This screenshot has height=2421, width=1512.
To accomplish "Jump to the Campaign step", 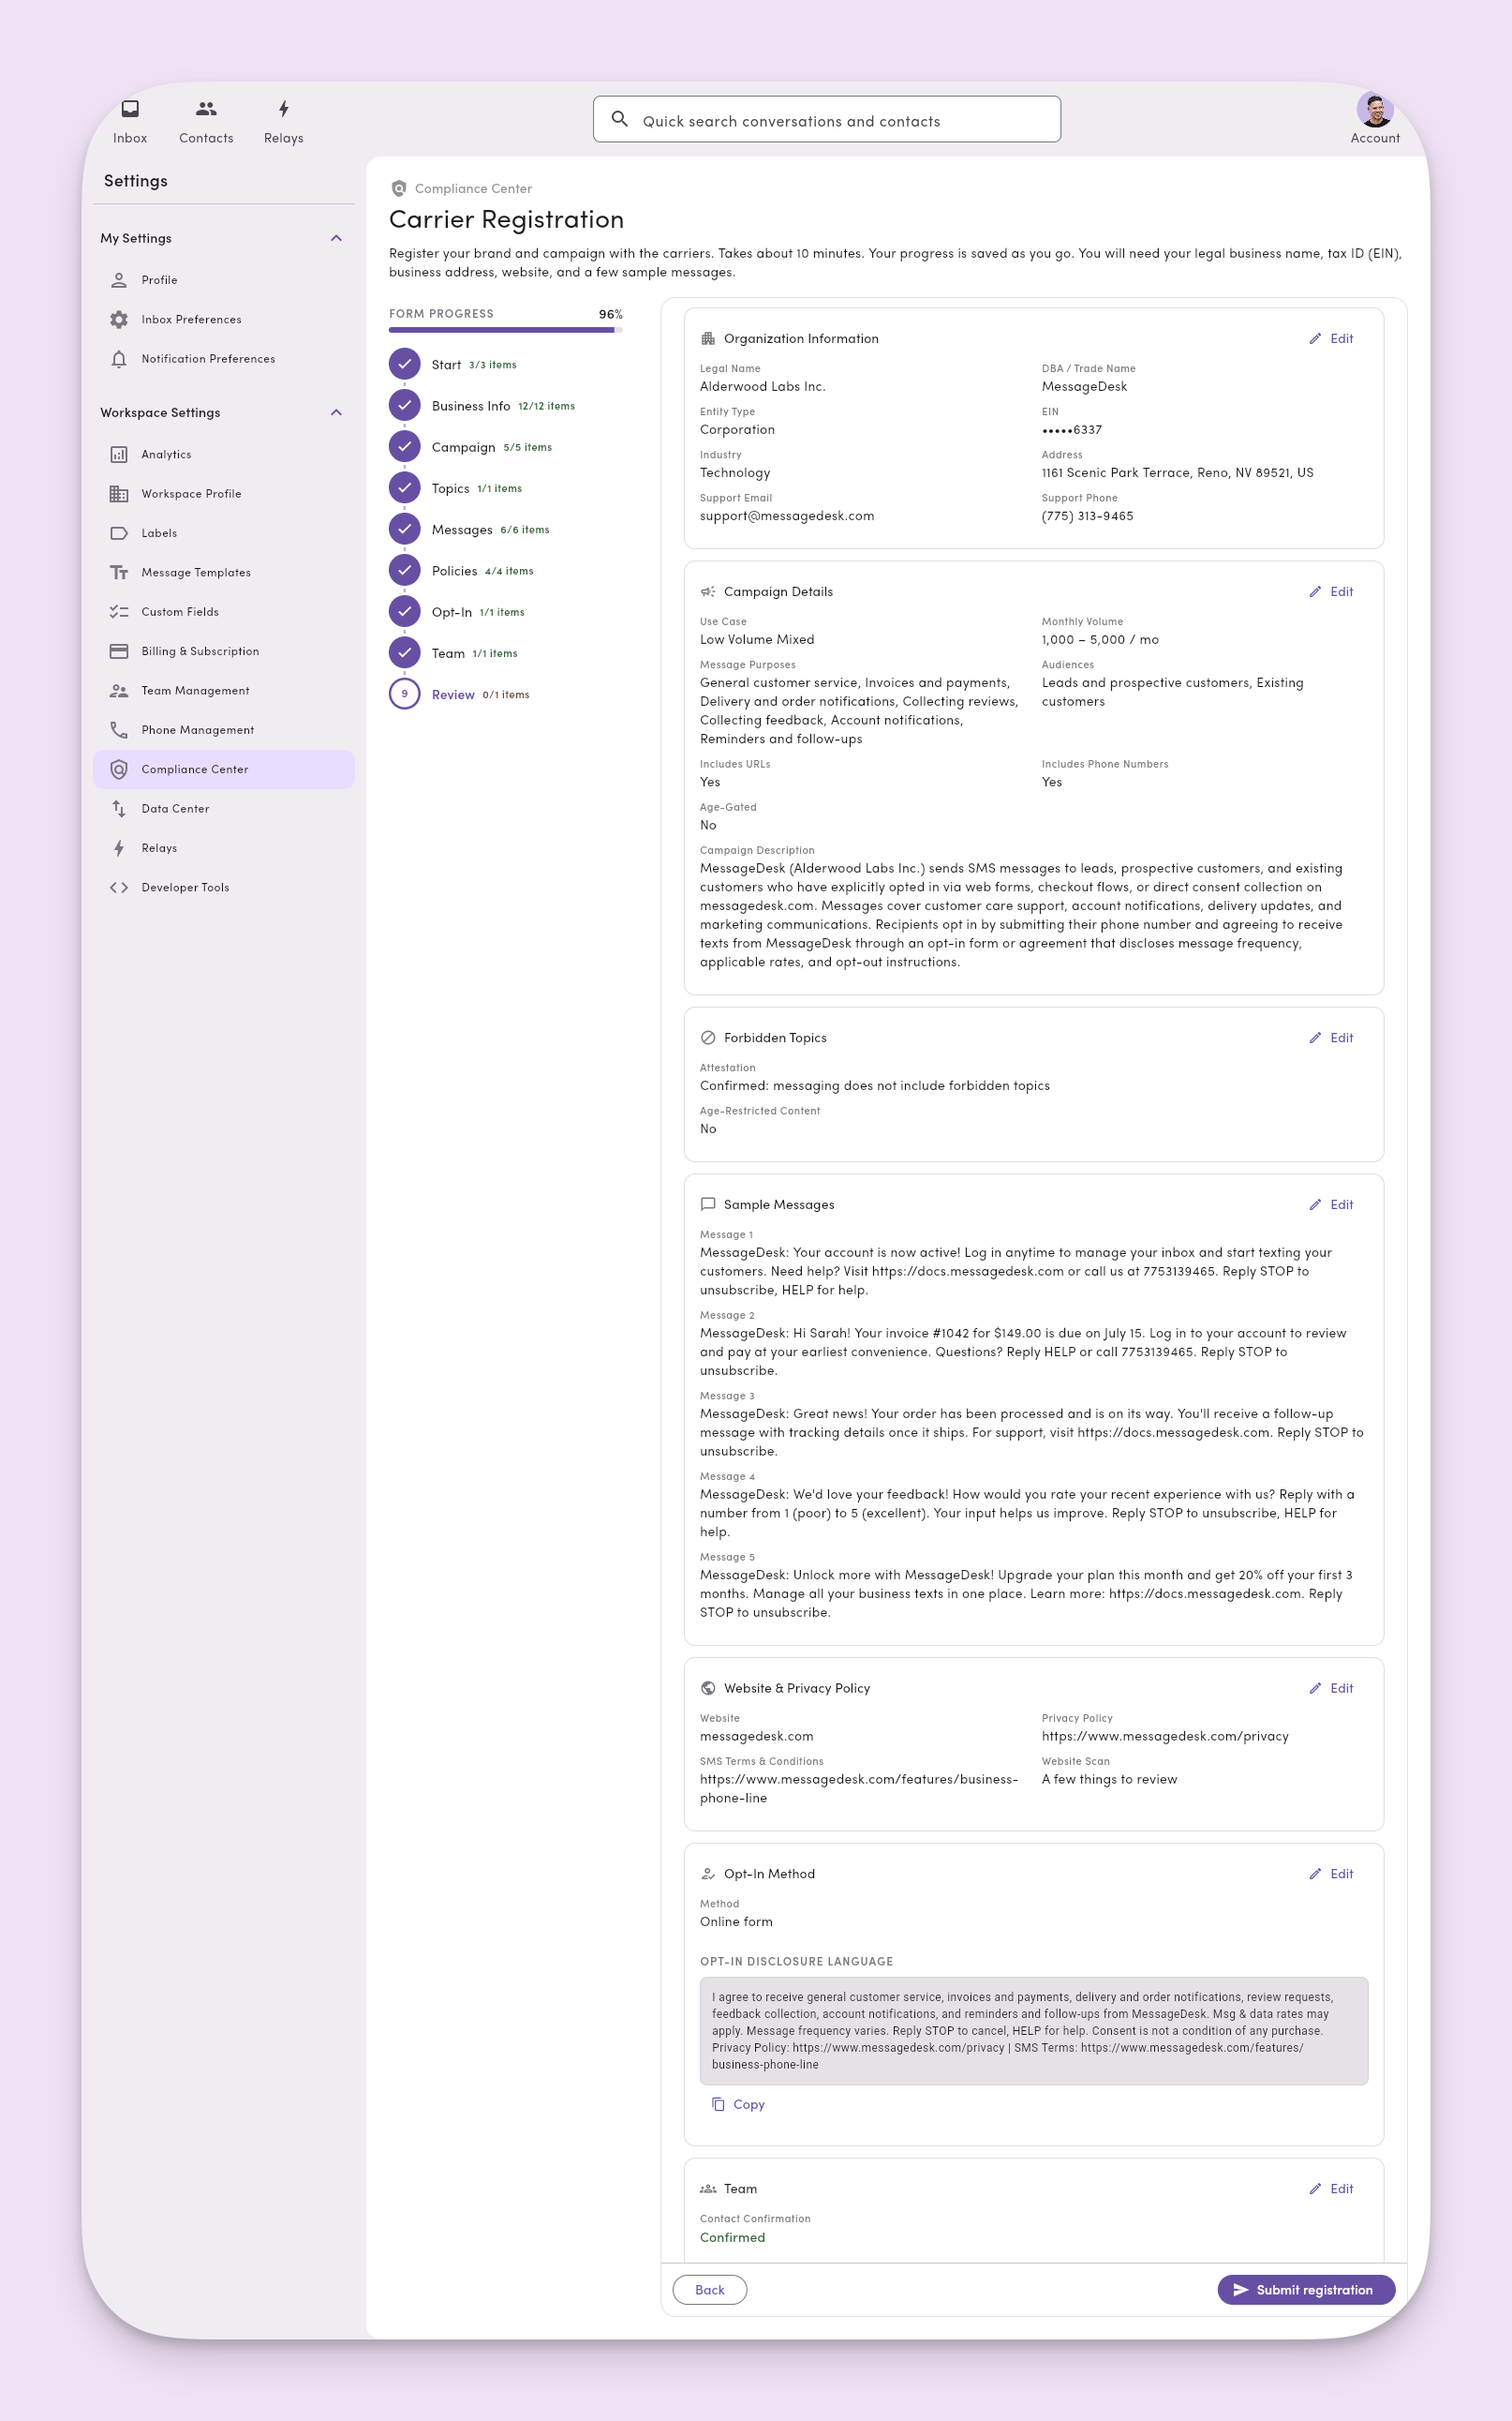I will 471,447.
